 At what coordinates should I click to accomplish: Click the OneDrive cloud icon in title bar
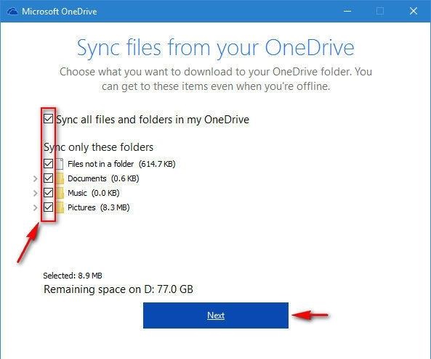point(12,12)
